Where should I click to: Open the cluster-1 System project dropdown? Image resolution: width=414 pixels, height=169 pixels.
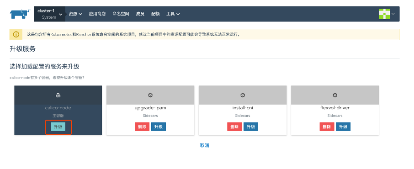coord(50,14)
